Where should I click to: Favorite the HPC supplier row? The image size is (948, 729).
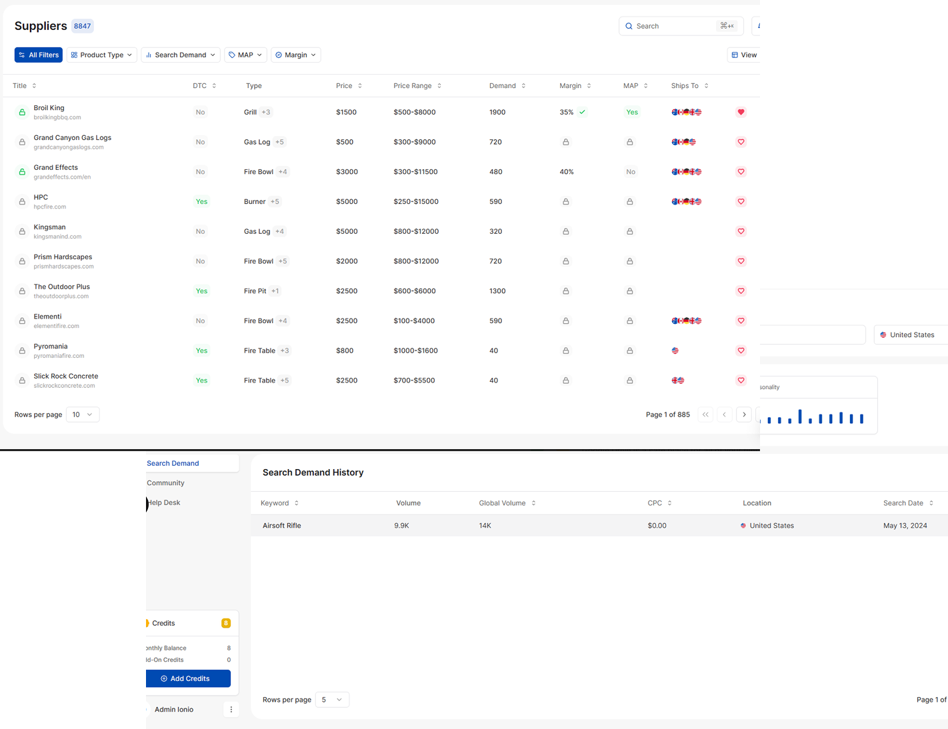pos(741,201)
